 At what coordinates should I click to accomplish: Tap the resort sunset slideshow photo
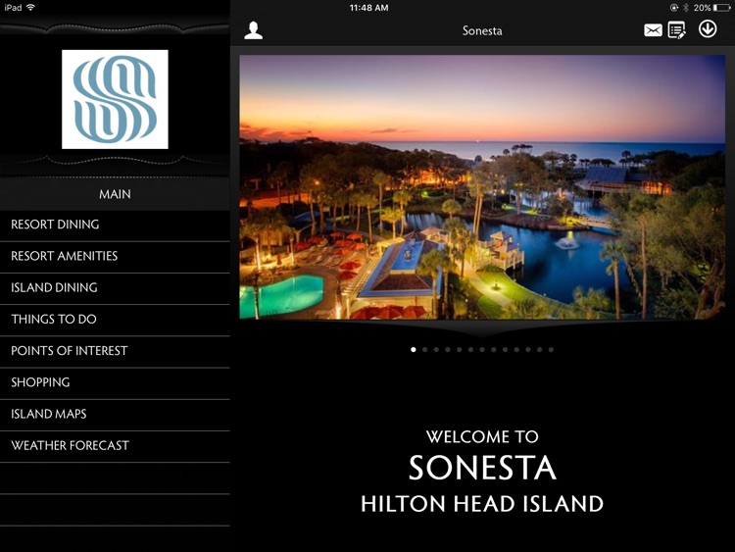click(482, 187)
